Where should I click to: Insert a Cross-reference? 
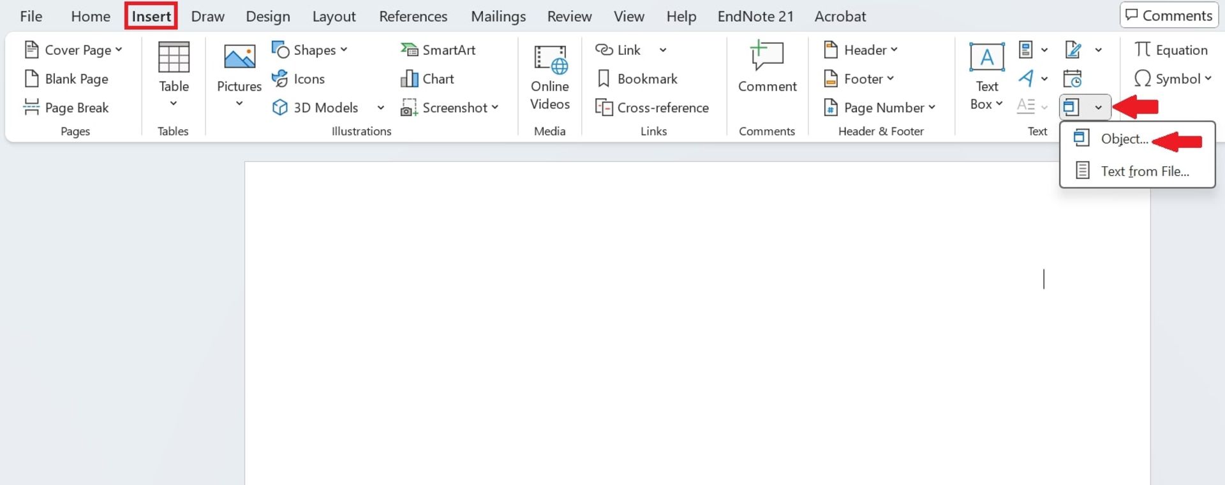pyautogui.click(x=652, y=108)
